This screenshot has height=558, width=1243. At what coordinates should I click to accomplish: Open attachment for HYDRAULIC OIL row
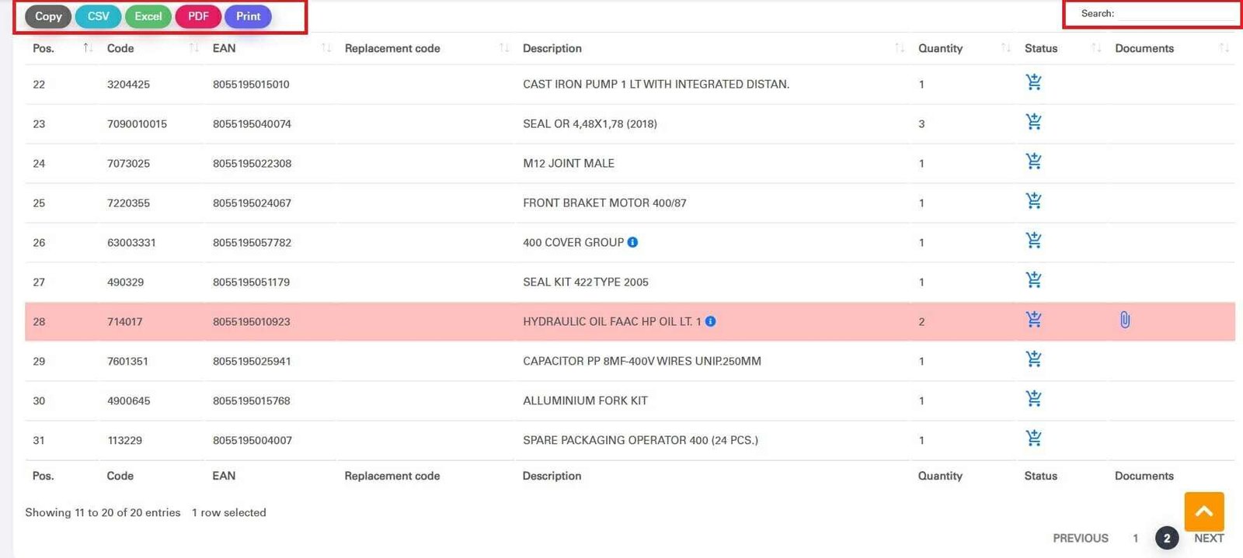coord(1125,320)
